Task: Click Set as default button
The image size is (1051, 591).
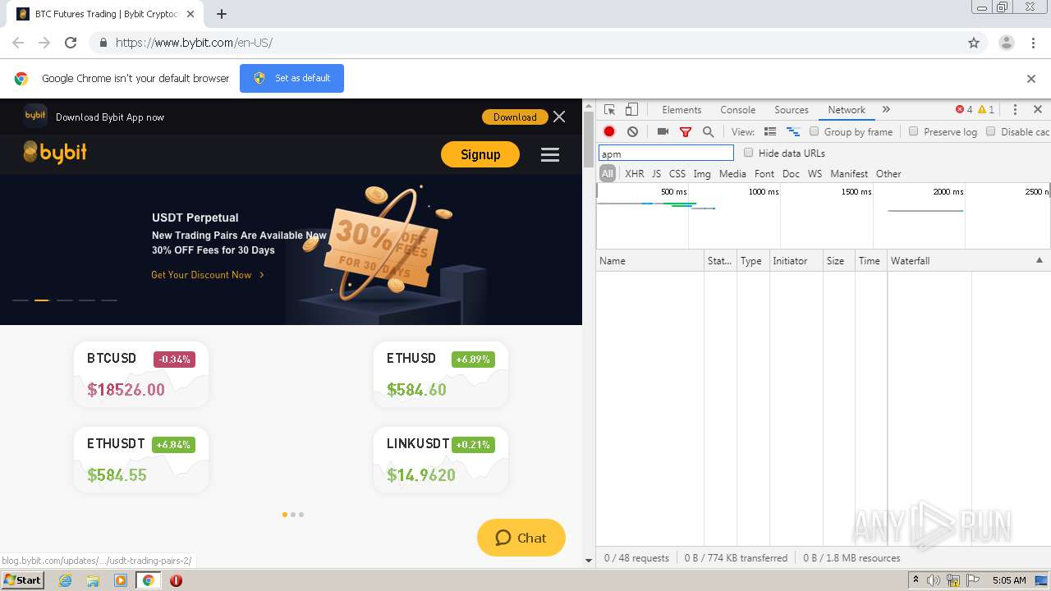Action: pyautogui.click(x=291, y=78)
